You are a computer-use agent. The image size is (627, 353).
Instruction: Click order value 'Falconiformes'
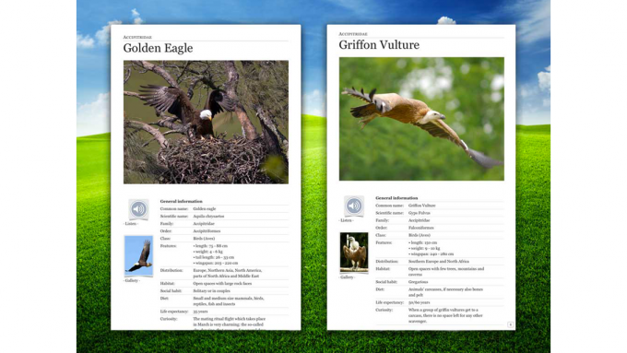[x=421, y=228]
